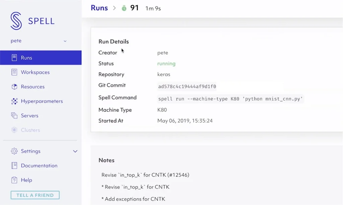
Task: Open the Runs breadcrumb link
Action: (99, 8)
